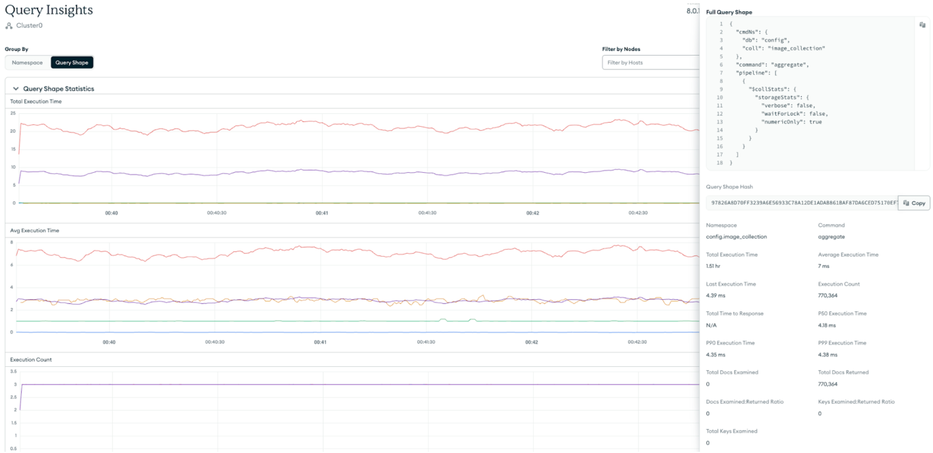Select the Namespace tab in Group By
The height and width of the screenshot is (453, 933).
coord(27,62)
